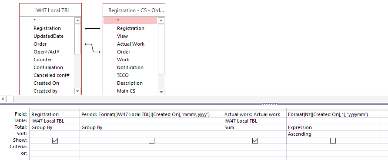Image resolution: width=388 pixels, height=160 pixels.
Task: Select Actual Work field in Registration - CS table
Action: coord(130,44)
